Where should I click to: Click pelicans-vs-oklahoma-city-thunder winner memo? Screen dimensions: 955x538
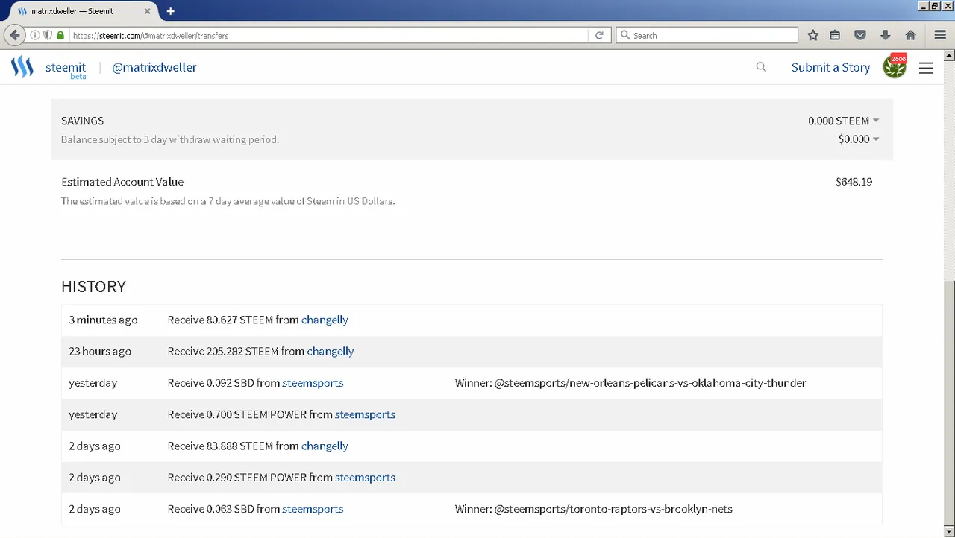(630, 383)
